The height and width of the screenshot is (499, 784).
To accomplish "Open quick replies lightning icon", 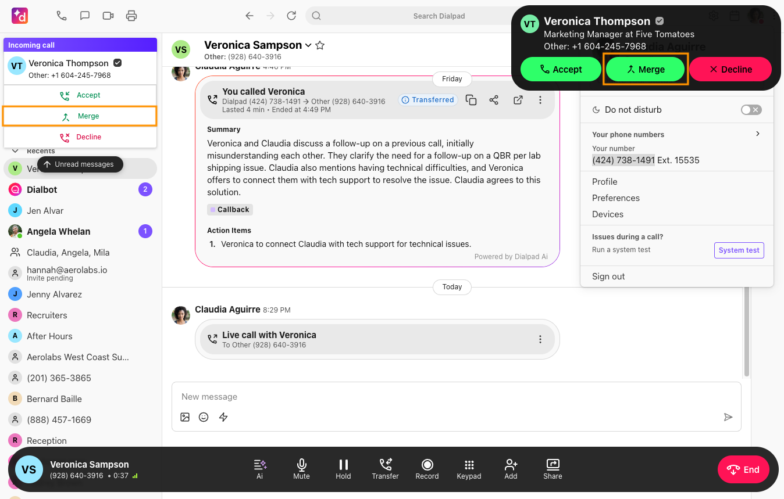I will tap(223, 417).
